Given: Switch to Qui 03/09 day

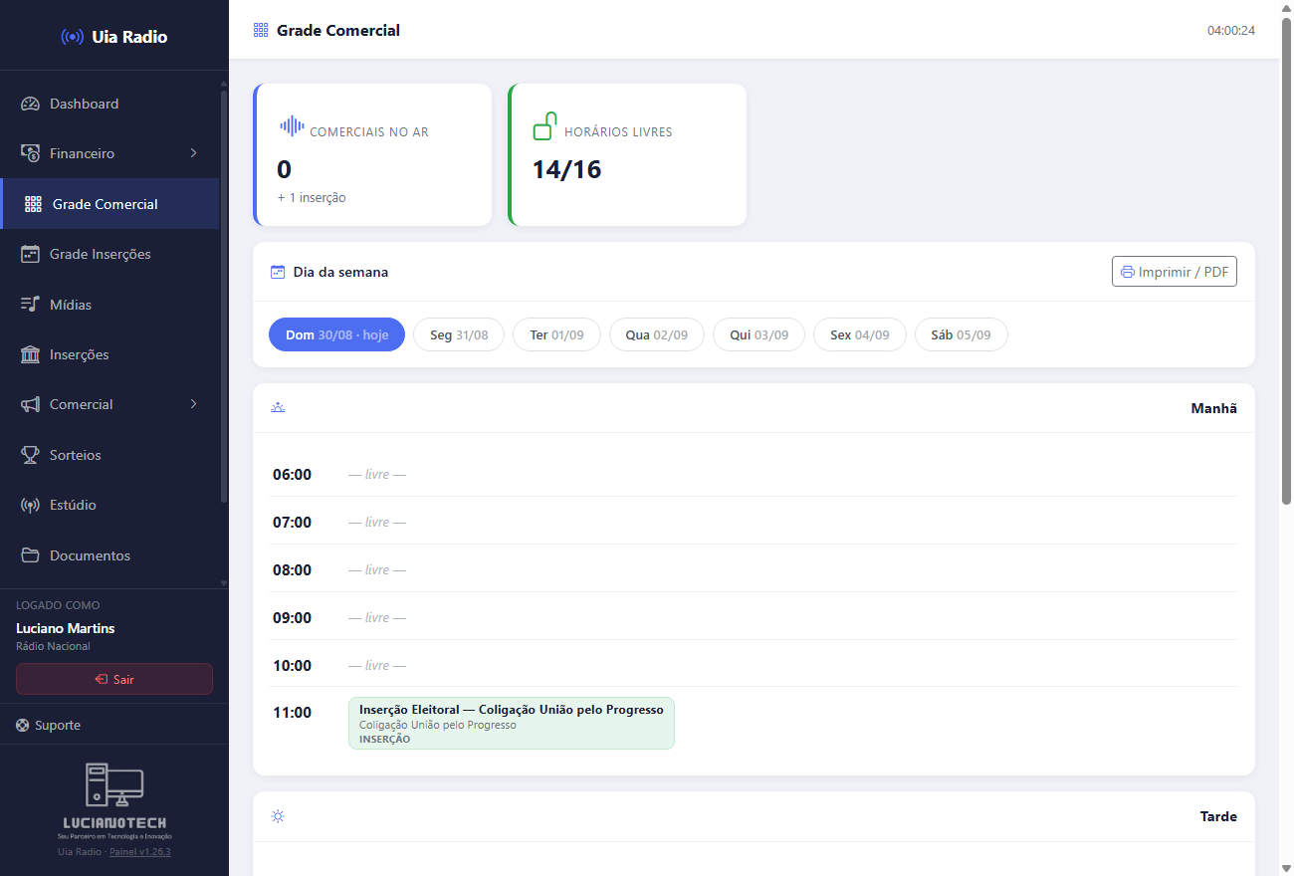Looking at the screenshot, I should click(758, 334).
